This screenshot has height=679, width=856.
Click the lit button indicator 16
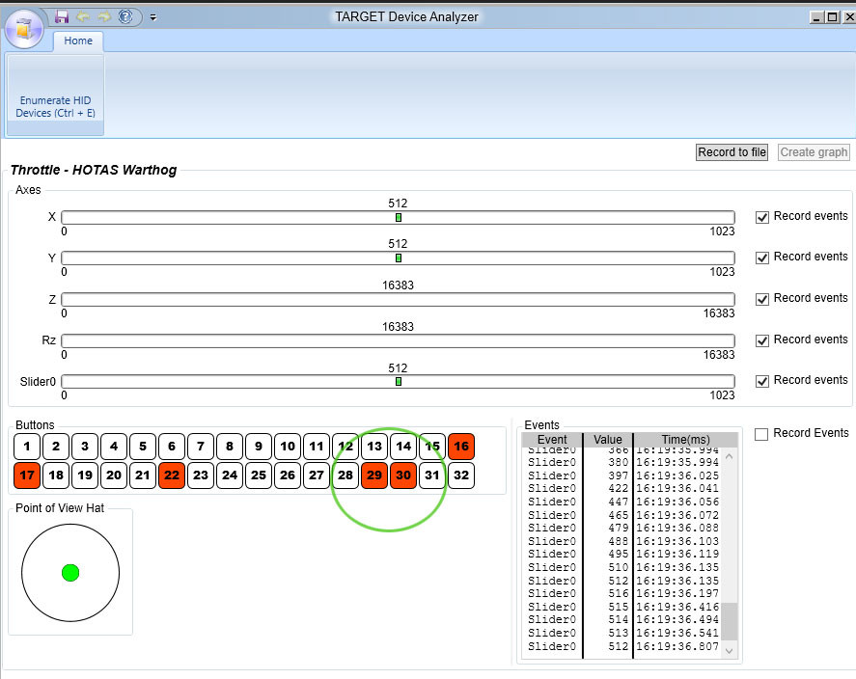coord(461,447)
